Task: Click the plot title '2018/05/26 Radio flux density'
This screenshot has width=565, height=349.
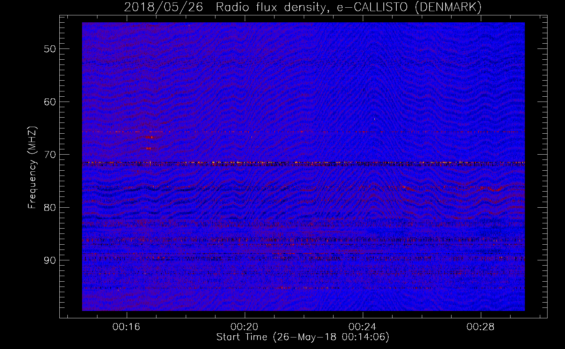Action: 226,7
